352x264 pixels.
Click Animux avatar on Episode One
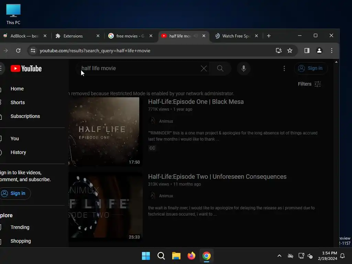point(152,121)
